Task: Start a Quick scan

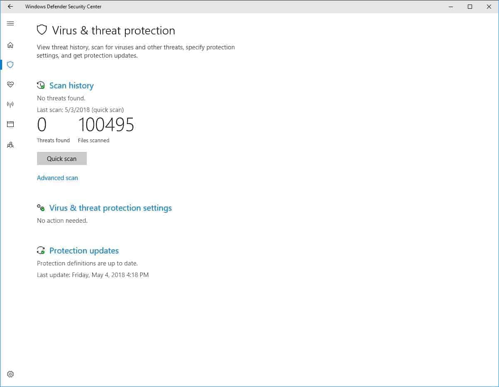Action: coord(62,158)
